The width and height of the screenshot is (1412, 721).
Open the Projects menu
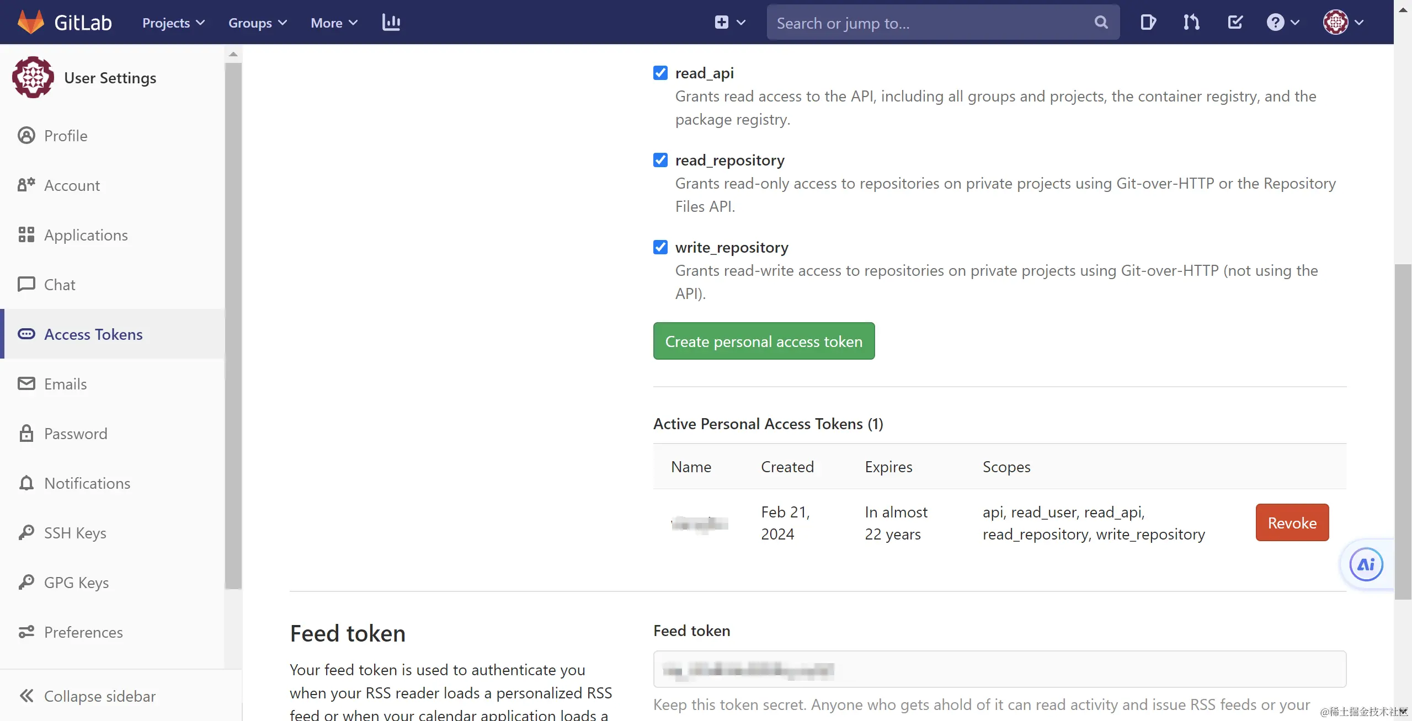point(173,23)
